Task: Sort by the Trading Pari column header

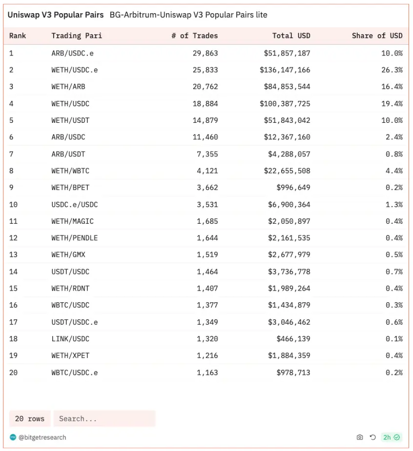Action: click(x=77, y=36)
